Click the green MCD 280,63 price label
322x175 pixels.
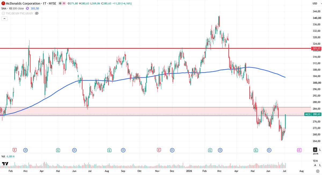(x=313, y=114)
